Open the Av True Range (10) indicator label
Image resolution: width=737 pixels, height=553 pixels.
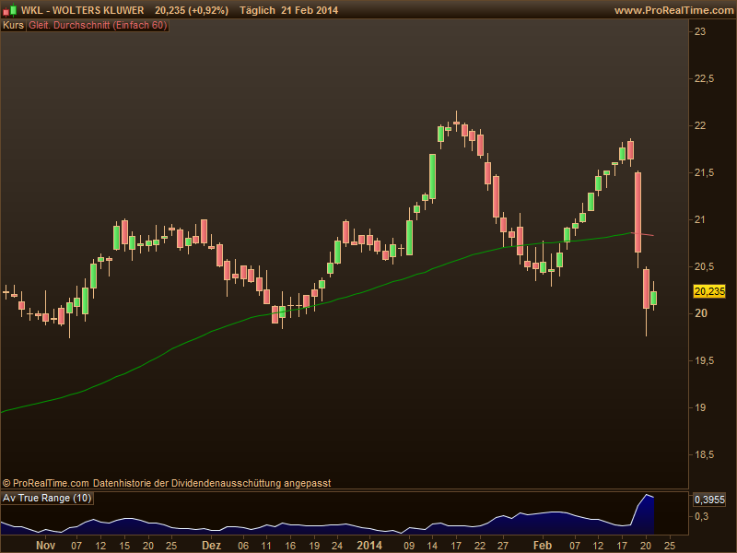click(x=47, y=498)
